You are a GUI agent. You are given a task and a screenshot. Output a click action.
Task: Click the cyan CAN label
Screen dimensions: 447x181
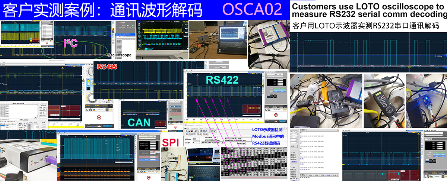coord(139,122)
